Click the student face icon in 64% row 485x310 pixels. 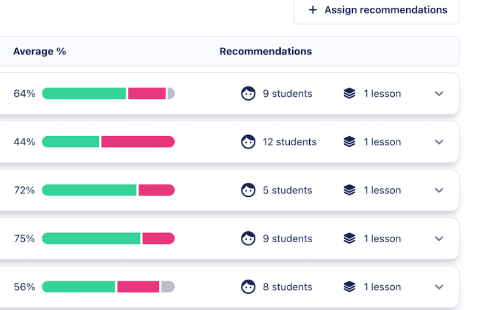coord(248,93)
